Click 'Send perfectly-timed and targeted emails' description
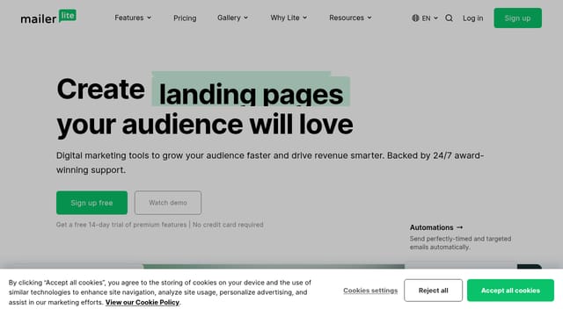Viewport: 563px width, 316px height. tap(460, 243)
